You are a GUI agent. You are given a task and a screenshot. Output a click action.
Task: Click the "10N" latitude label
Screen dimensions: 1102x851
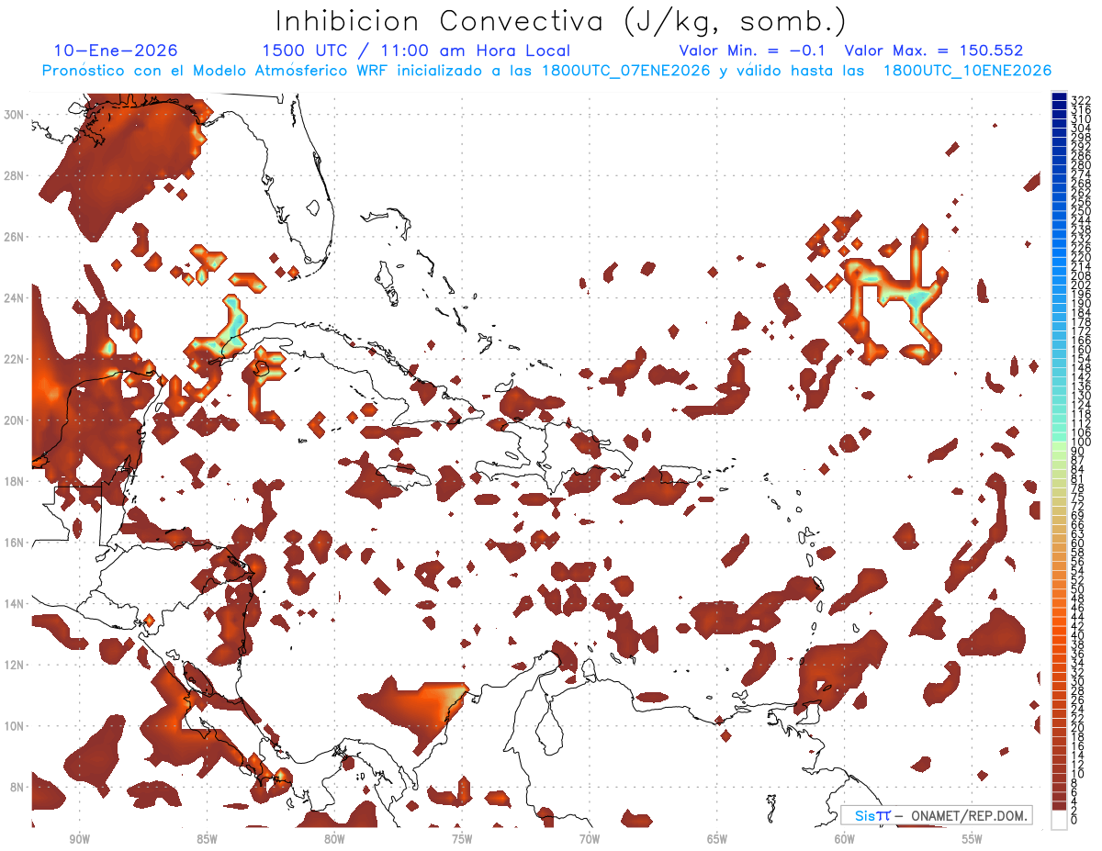15,726
